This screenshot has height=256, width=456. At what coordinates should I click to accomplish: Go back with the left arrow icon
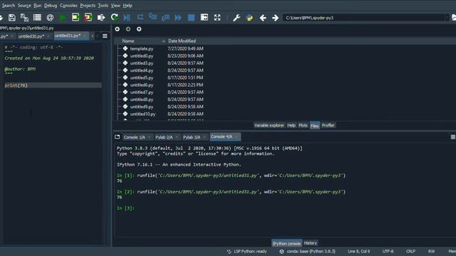(x=263, y=18)
